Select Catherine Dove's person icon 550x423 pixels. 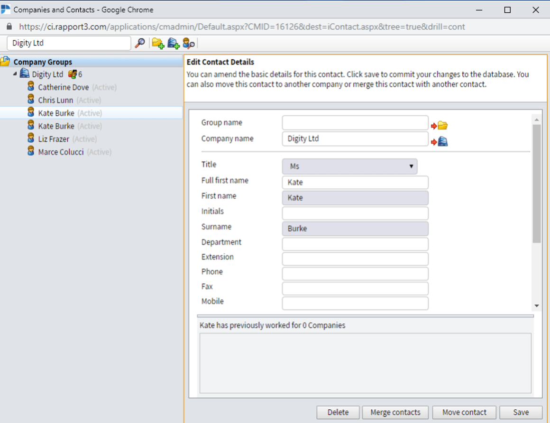coord(31,86)
